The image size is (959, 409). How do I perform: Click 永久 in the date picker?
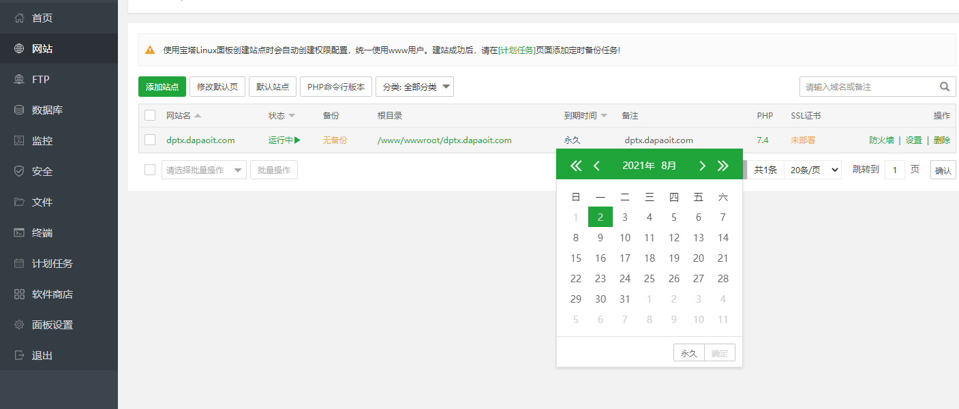pos(688,352)
